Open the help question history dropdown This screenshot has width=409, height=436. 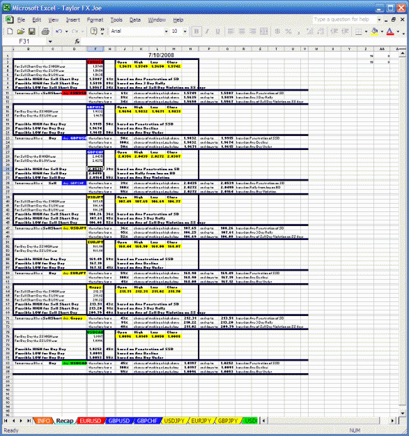click(x=379, y=20)
